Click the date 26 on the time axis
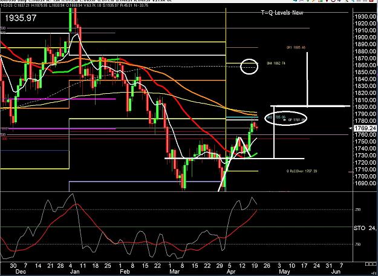 267,266
